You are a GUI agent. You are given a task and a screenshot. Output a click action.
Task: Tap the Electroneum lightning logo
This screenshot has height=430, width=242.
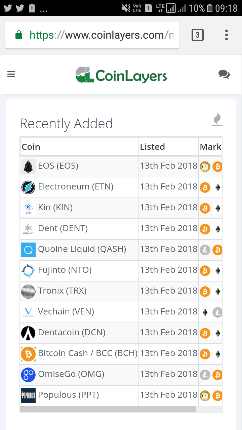tap(28, 187)
